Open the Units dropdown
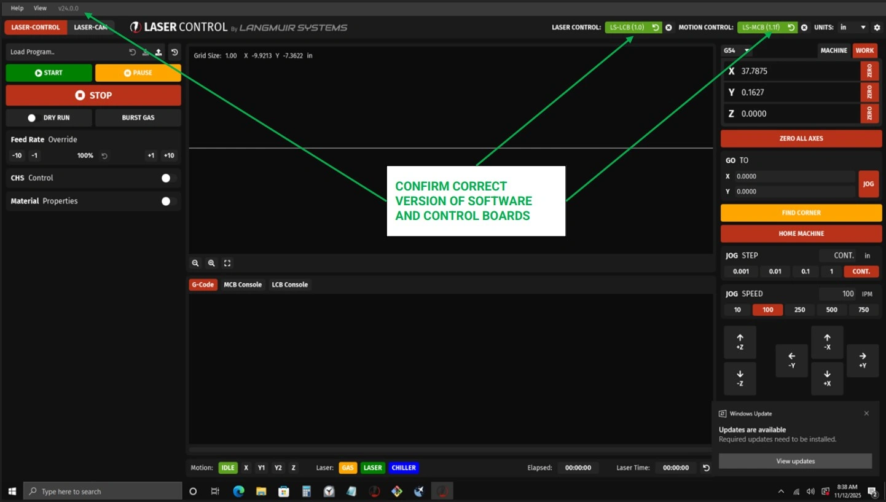This screenshot has width=886, height=502. pos(853,28)
